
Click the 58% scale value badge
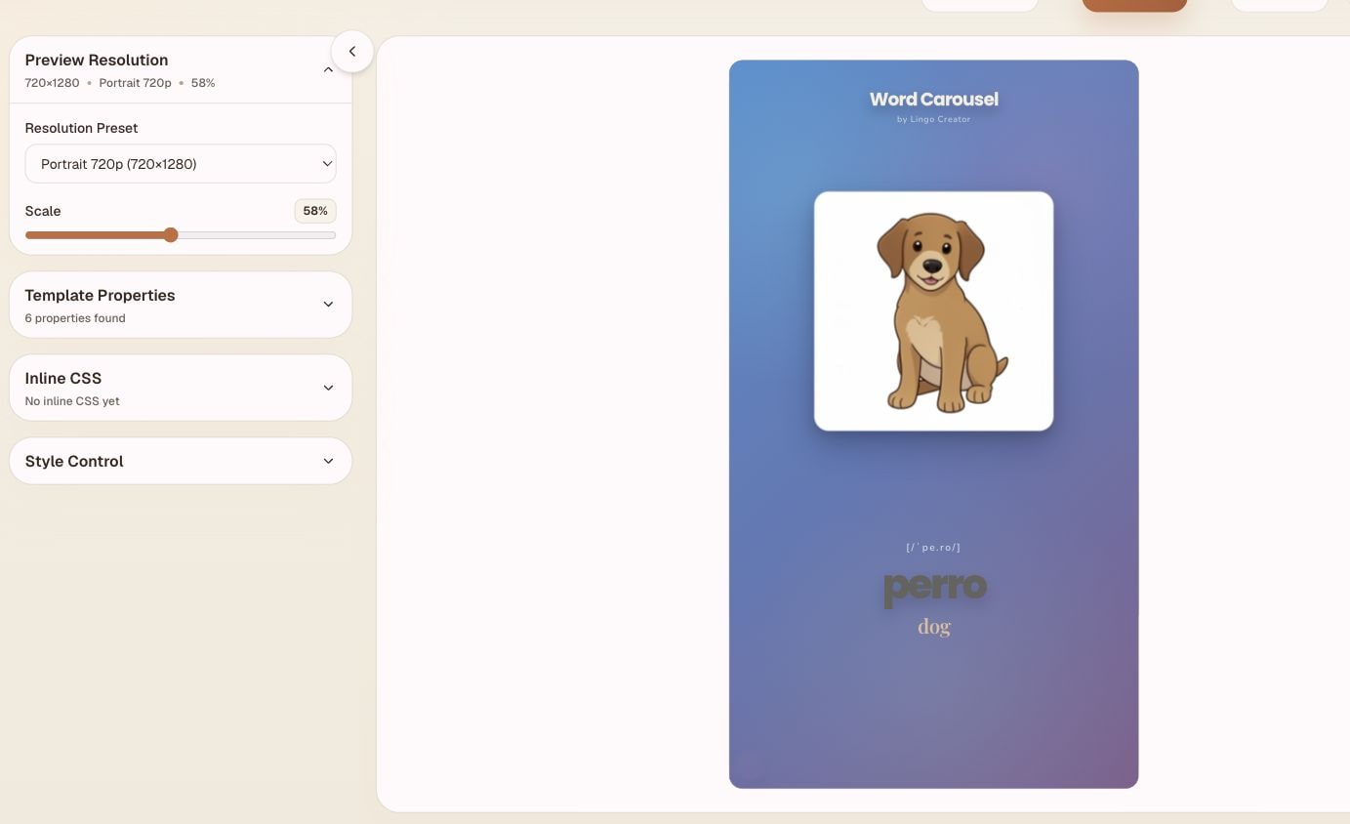pos(315,211)
